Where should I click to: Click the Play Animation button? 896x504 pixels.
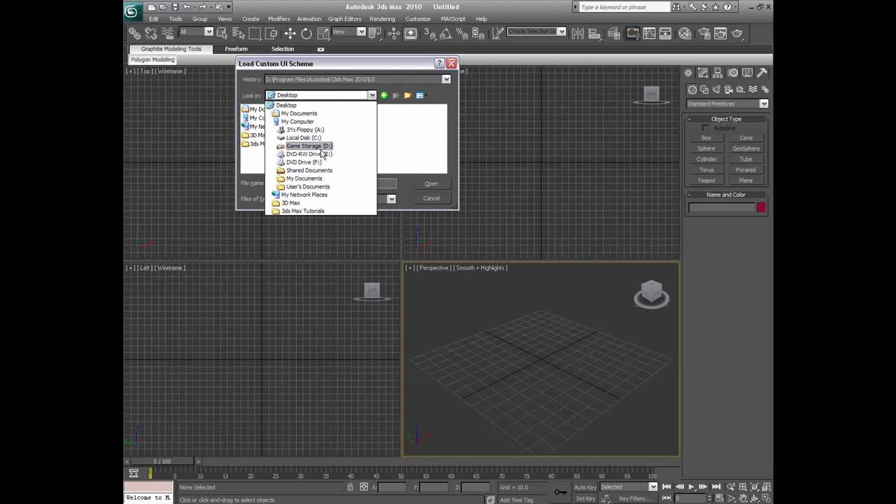coord(691,487)
